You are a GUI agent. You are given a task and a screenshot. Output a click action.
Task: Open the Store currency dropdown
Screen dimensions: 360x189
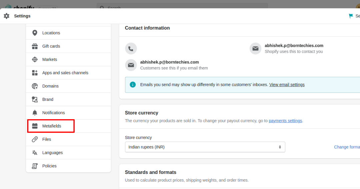205,147
